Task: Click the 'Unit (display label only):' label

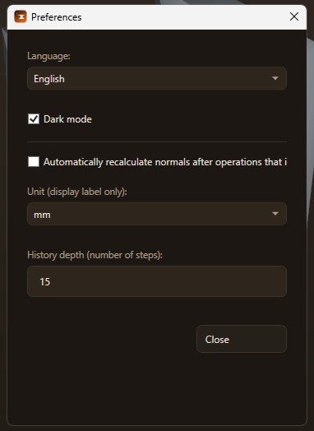Action: coord(77,192)
